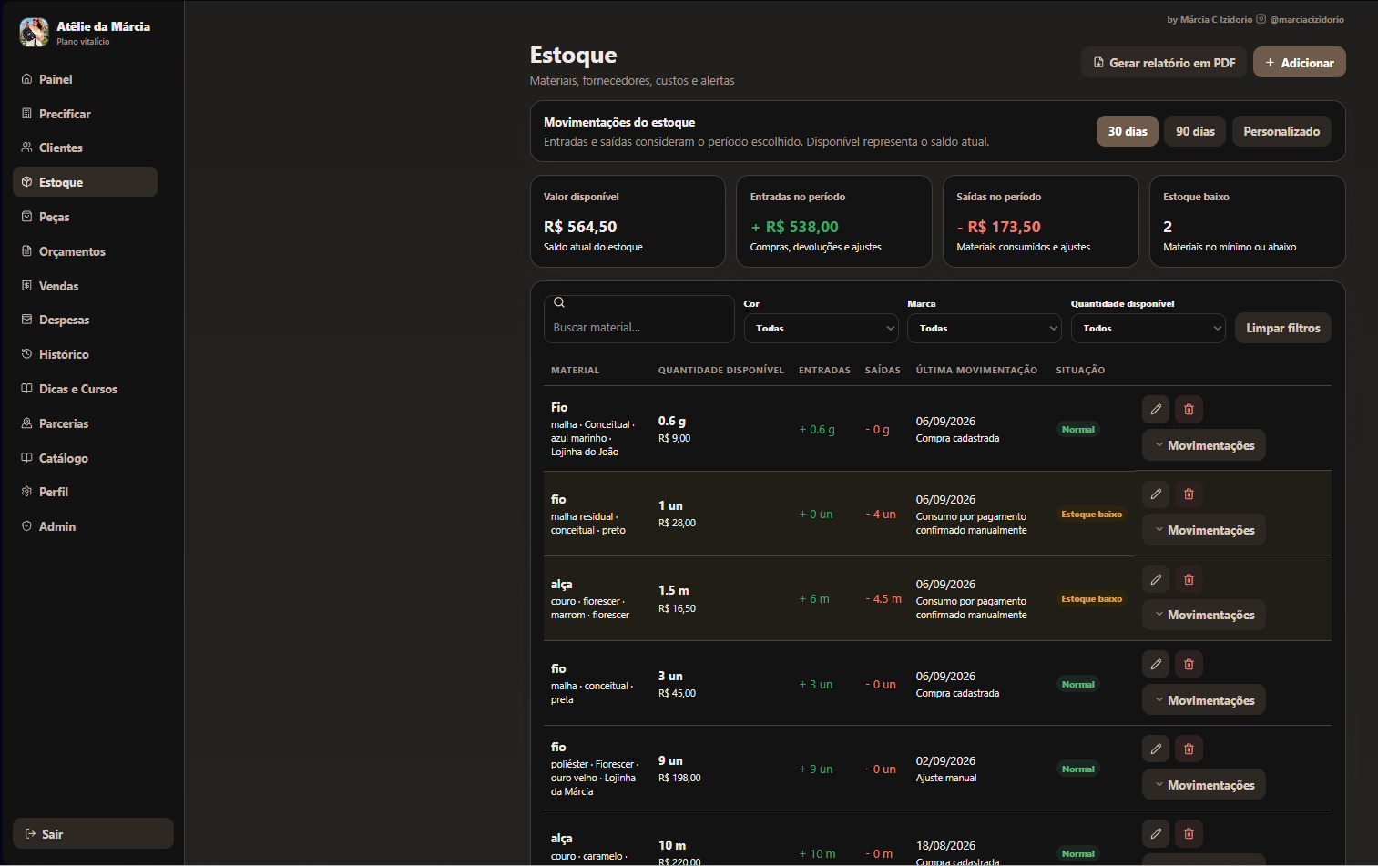Delete the alça couro marrom row
Image resolution: width=1378 pixels, height=866 pixels.
tap(1189, 578)
